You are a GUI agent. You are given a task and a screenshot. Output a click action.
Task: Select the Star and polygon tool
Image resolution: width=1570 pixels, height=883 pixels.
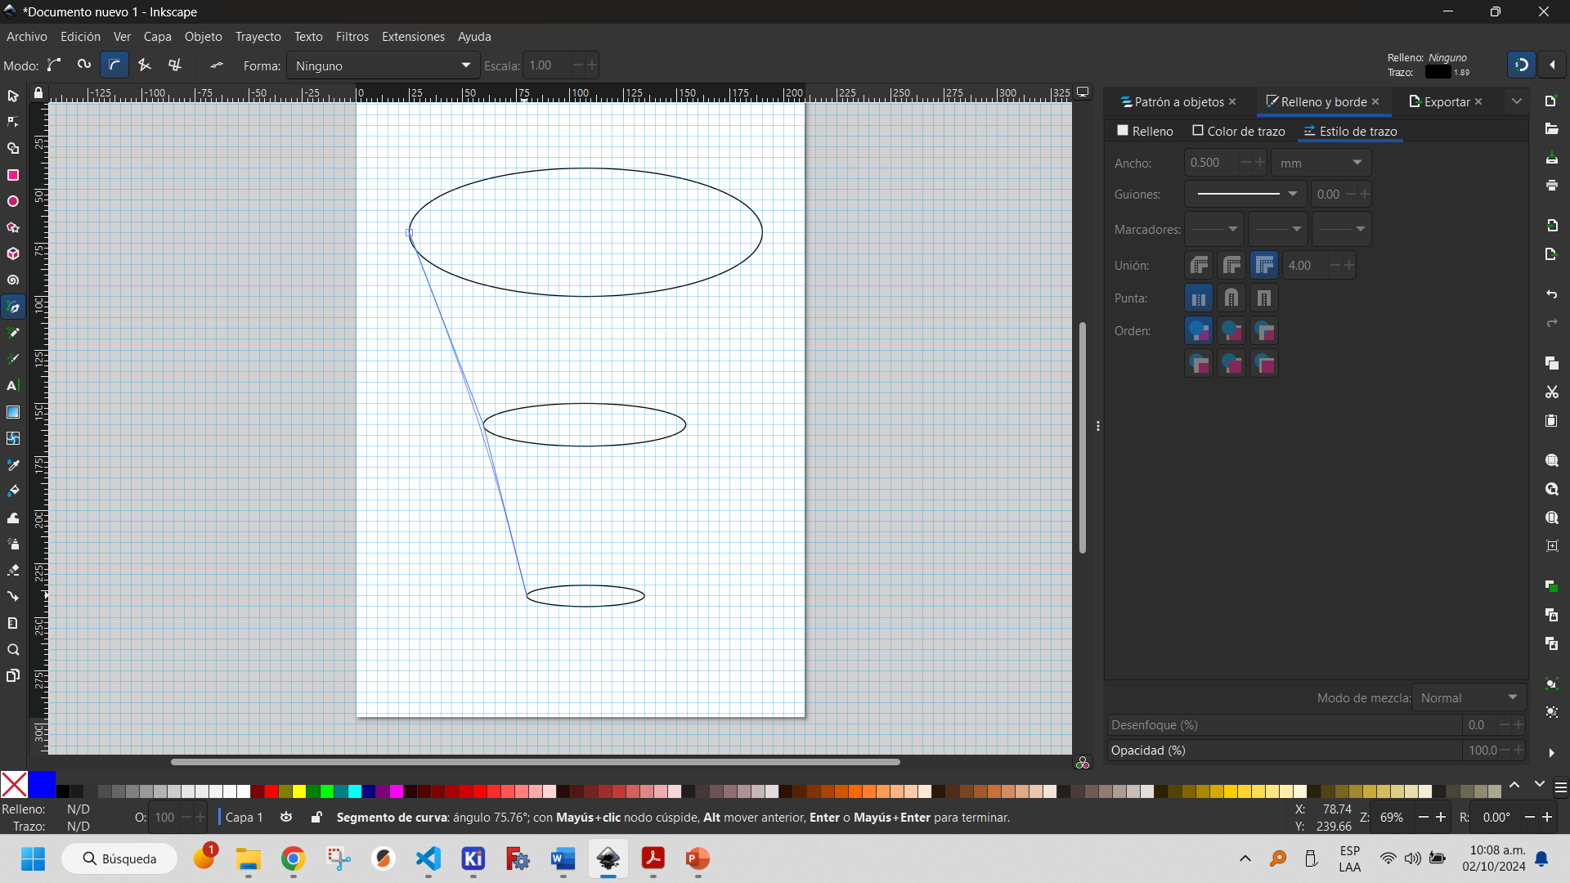(13, 227)
